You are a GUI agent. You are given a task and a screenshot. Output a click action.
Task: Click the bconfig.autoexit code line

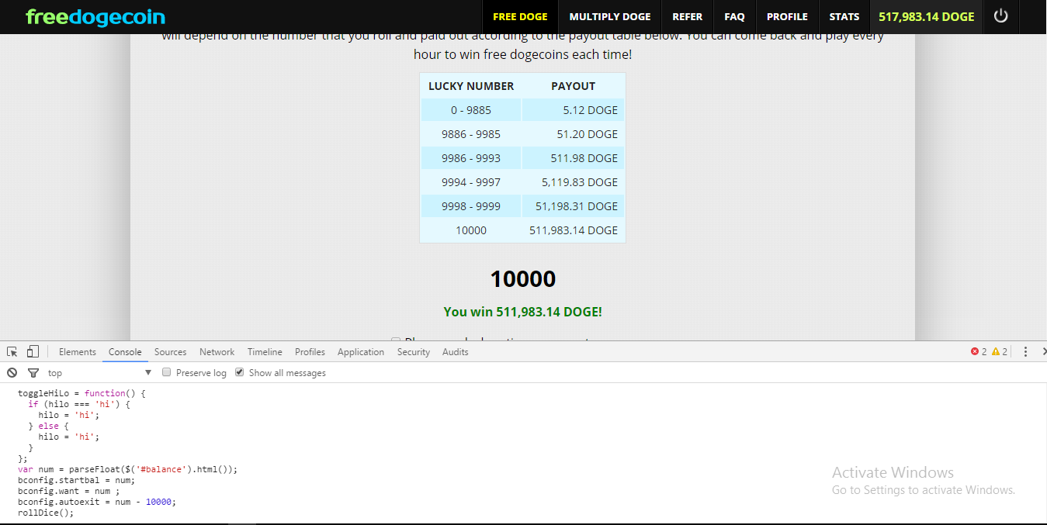coord(97,502)
